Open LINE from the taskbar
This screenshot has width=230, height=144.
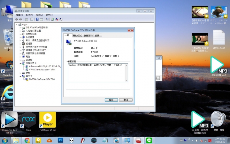coord(149,140)
